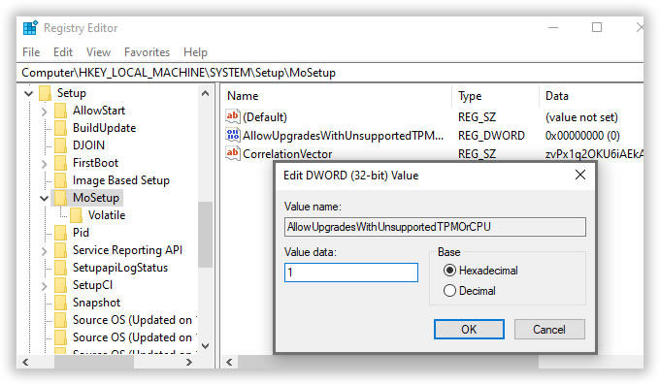Select the BuildUpdate key in tree

(x=105, y=128)
